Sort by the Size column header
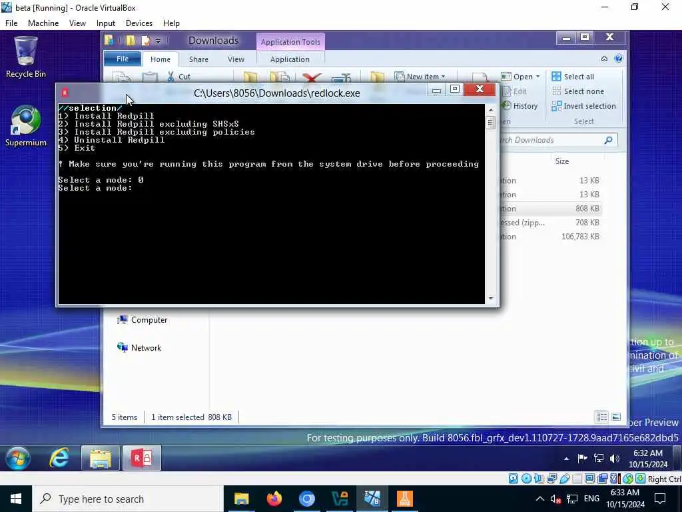The width and height of the screenshot is (682, 512). click(561, 161)
